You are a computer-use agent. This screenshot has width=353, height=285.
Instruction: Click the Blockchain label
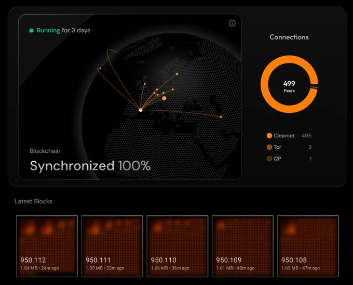click(45, 151)
